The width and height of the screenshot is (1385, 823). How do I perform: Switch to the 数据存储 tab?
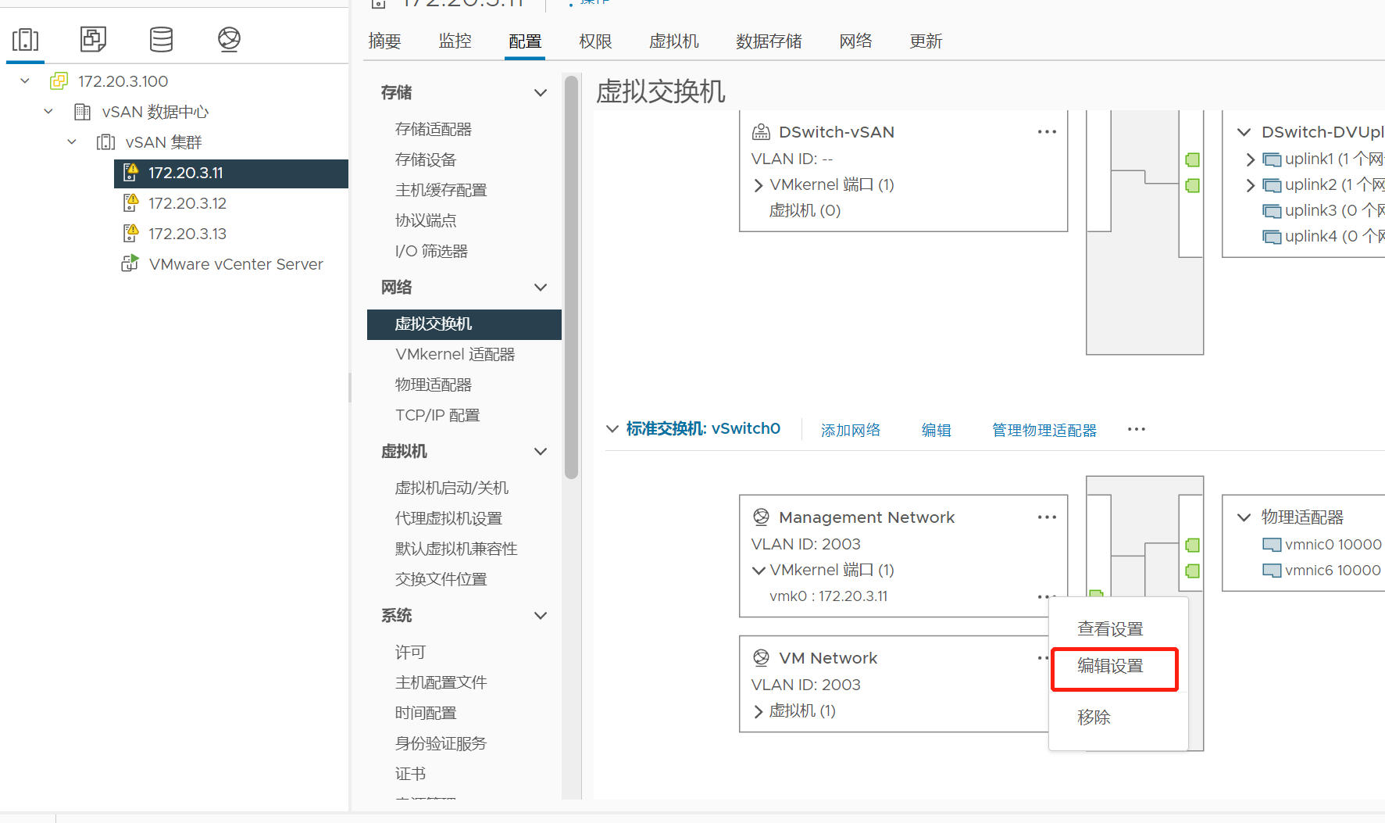pos(769,41)
